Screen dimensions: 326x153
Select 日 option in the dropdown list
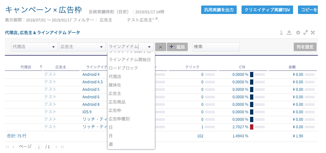(131, 127)
